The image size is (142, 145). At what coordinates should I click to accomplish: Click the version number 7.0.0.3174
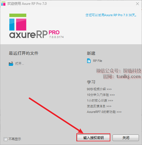click(x=56, y=37)
